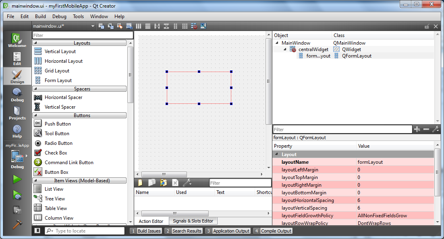Open the Help menu
444x239 pixels.
(120, 16)
